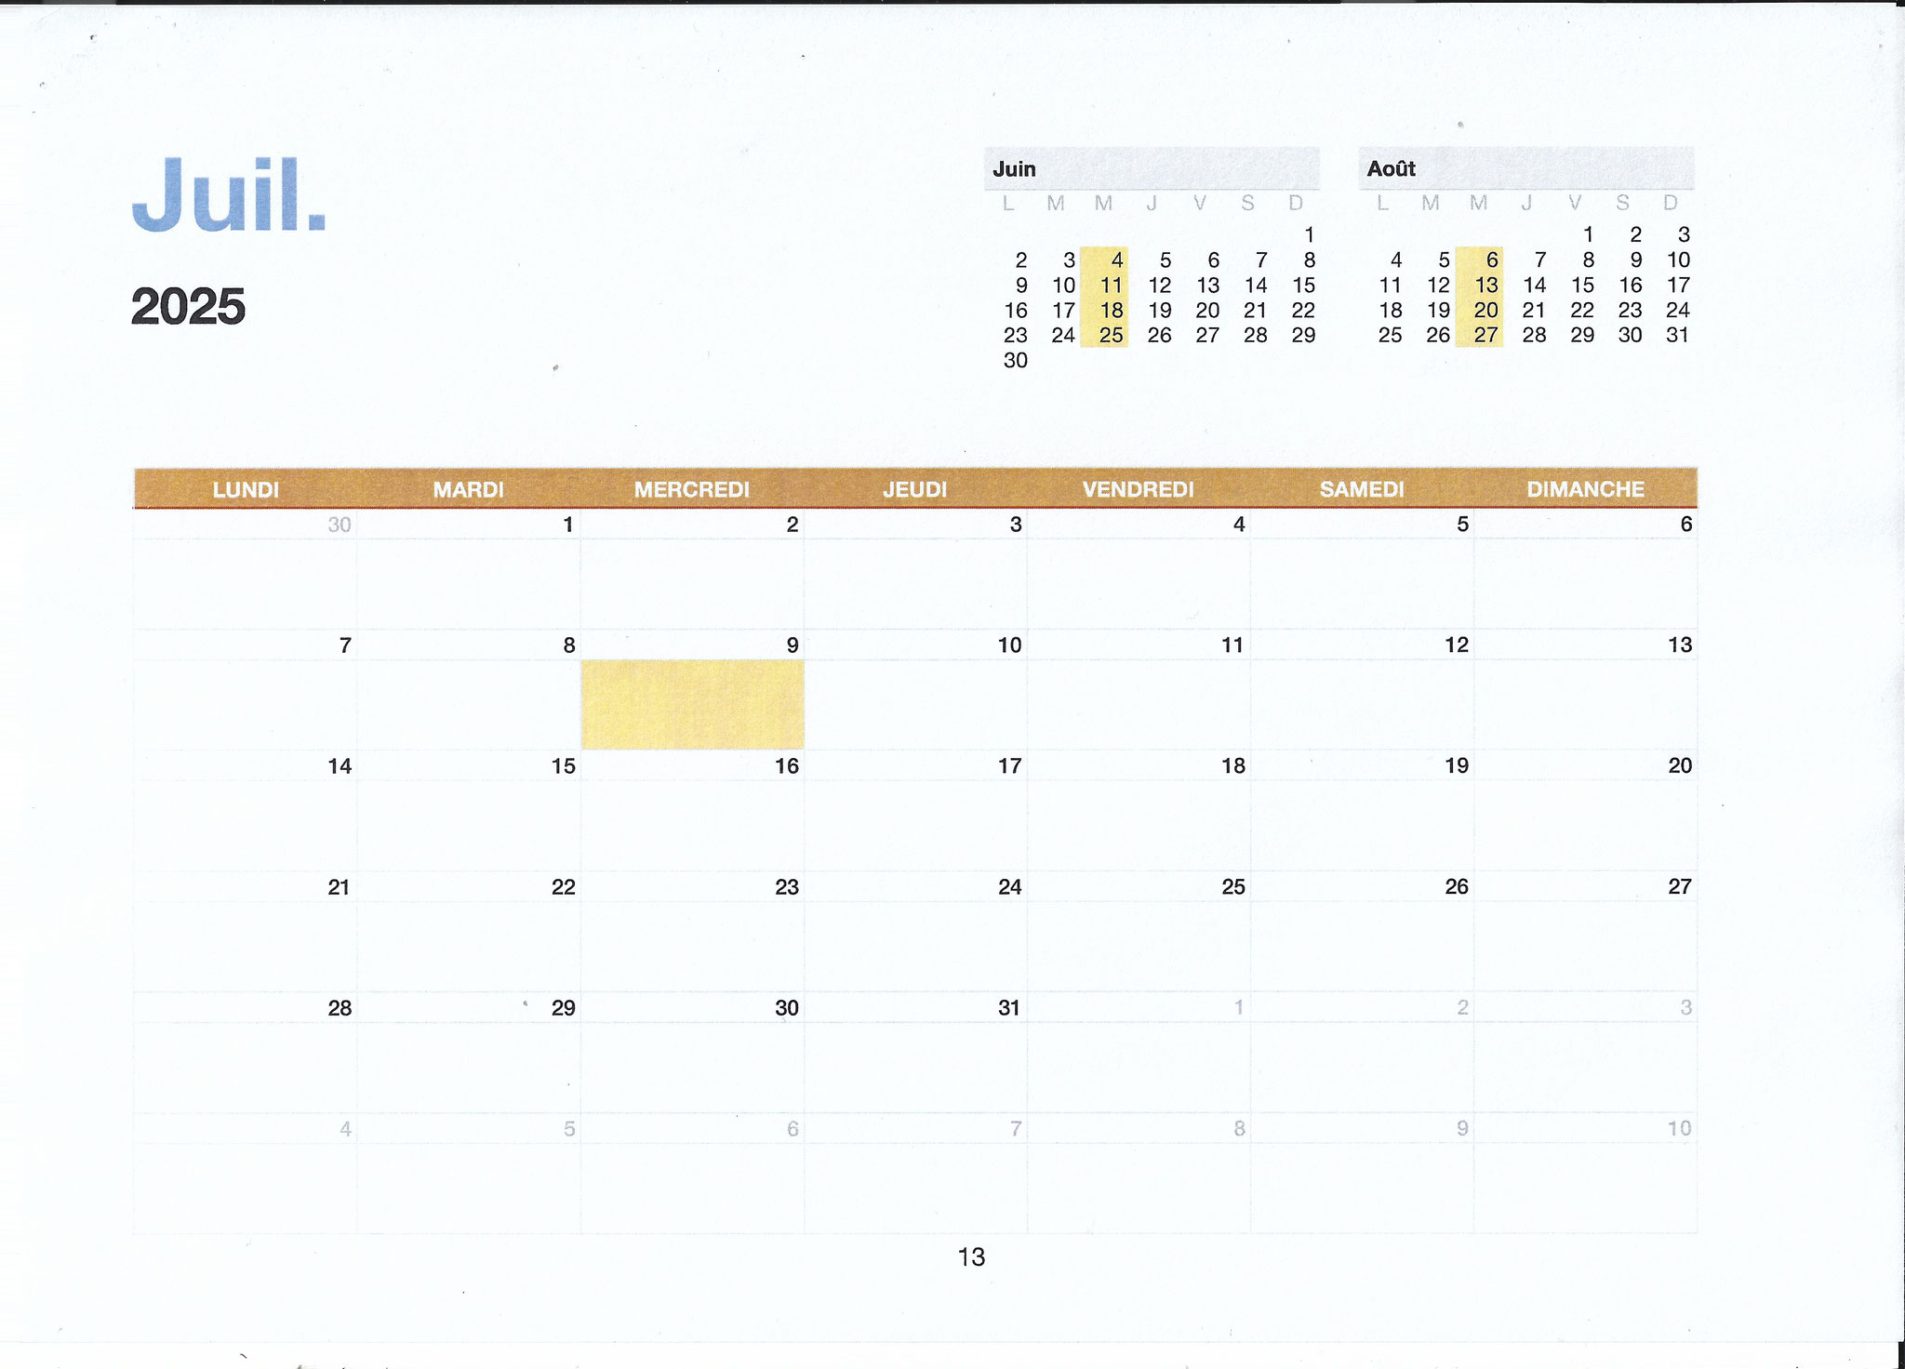This screenshot has width=1905, height=1369.
Task: Select 31 in the Août mini calendar
Action: [1678, 336]
